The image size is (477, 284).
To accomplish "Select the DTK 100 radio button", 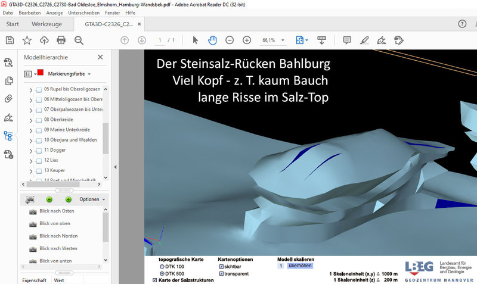I will (x=162, y=267).
